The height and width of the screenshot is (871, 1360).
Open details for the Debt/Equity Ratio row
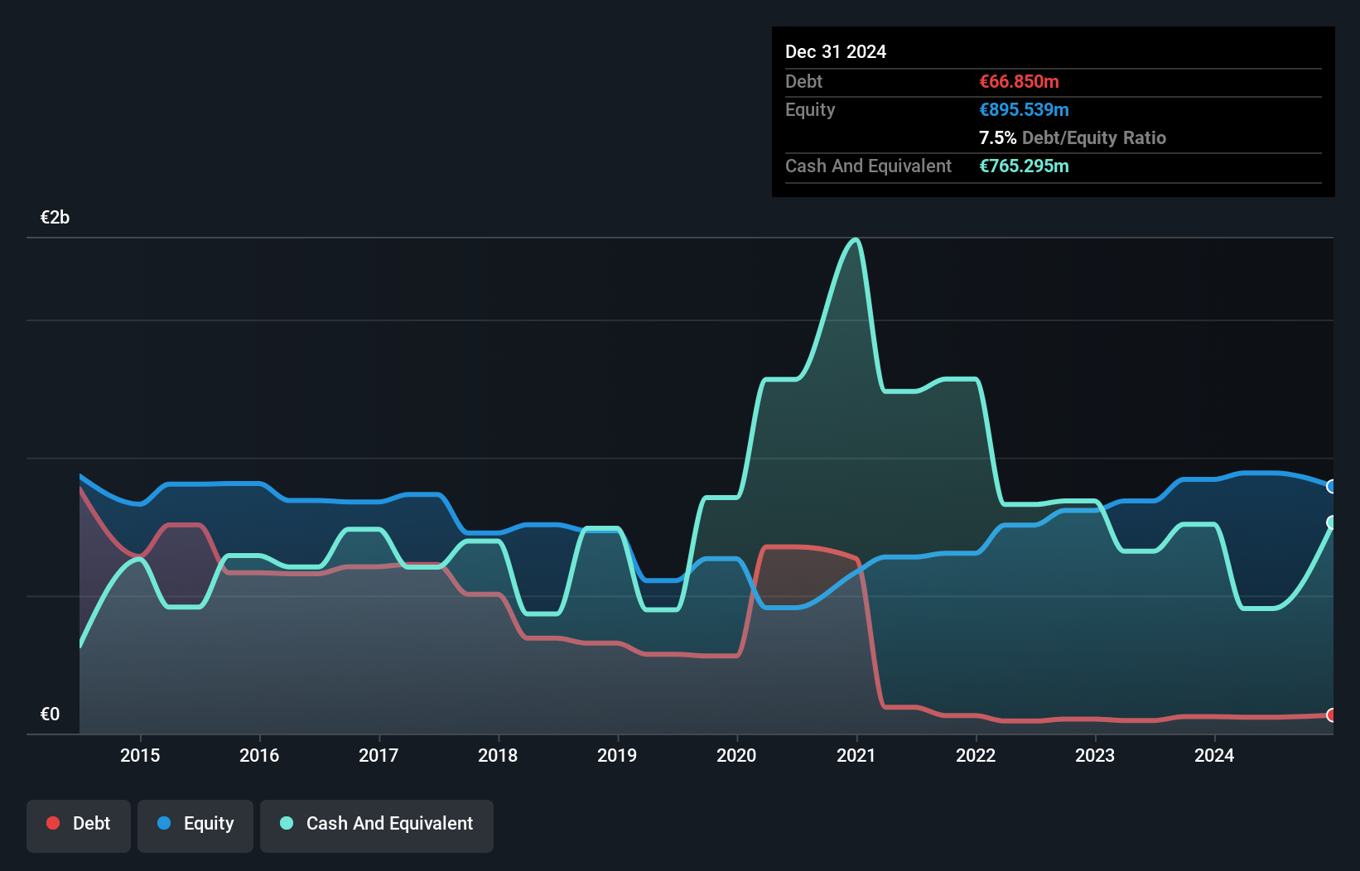coord(1073,137)
